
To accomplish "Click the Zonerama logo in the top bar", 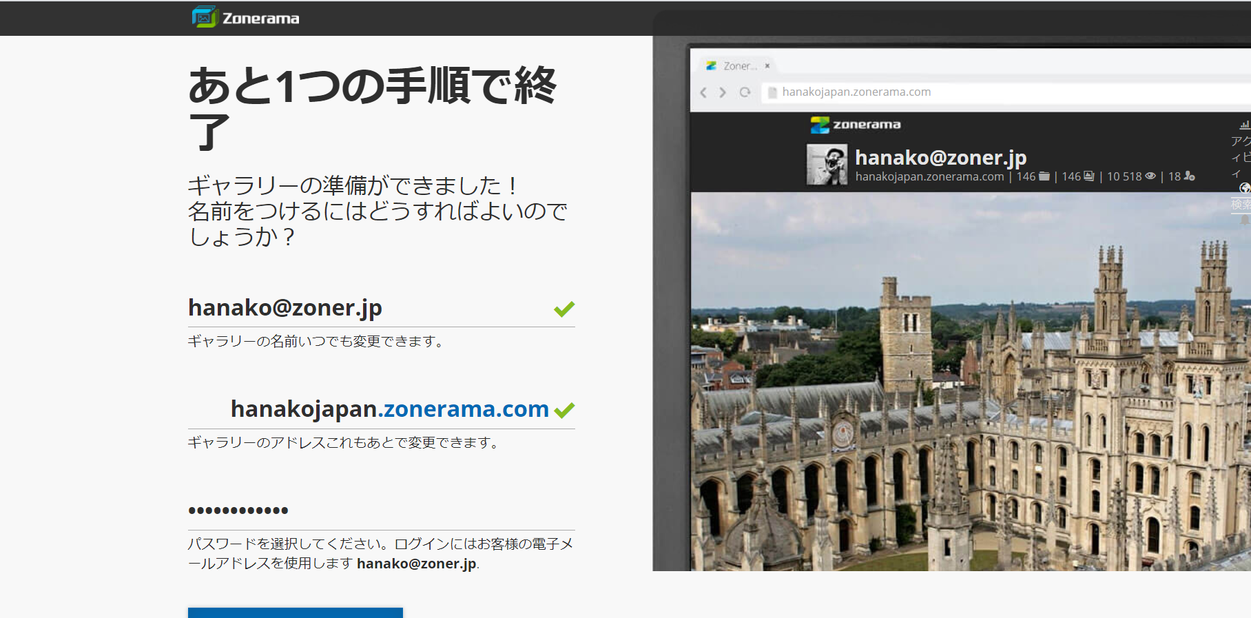I will pyautogui.click(x=246, y=17).
